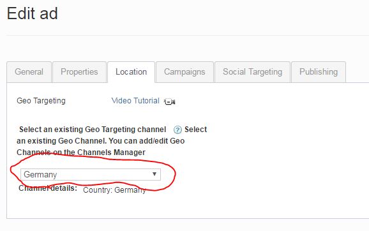Viewport: 369px width, 231px height.
Task: Click the 'Geo Targeting' label
Action: (x=41, y=101)
